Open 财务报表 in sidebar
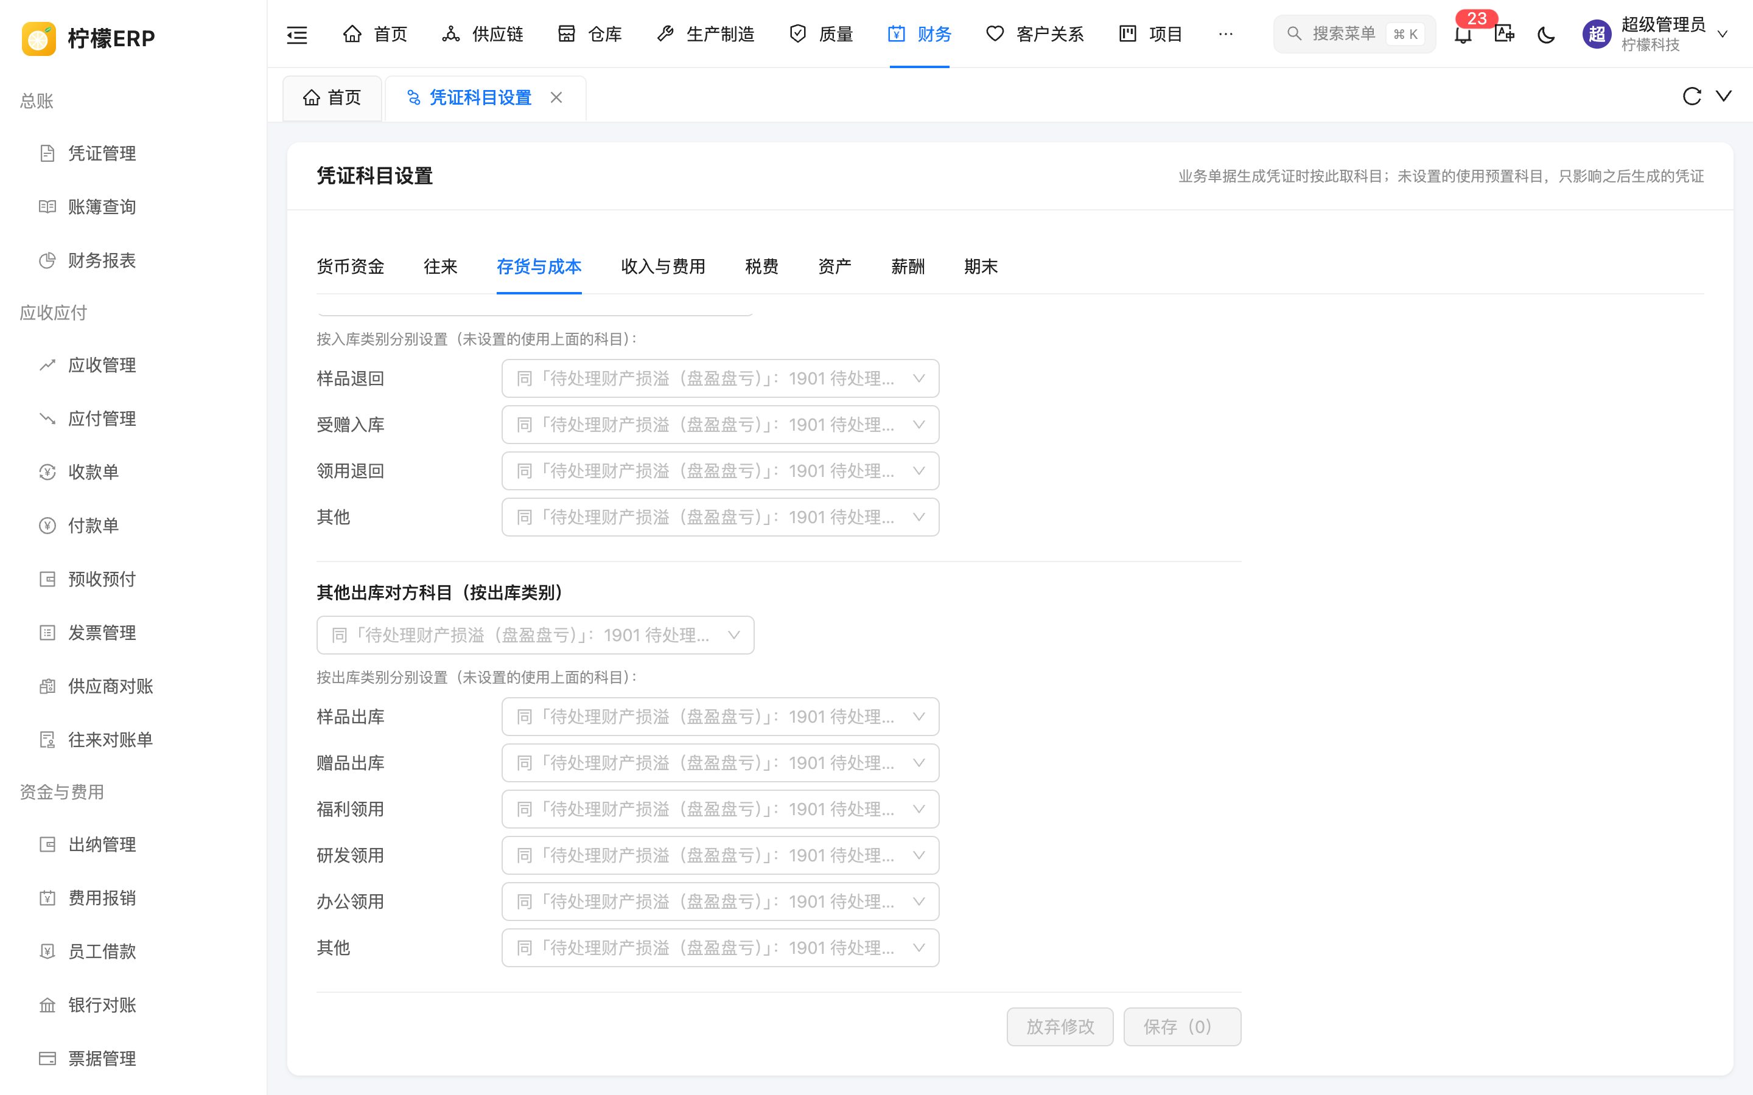 [x=102, y=261]
